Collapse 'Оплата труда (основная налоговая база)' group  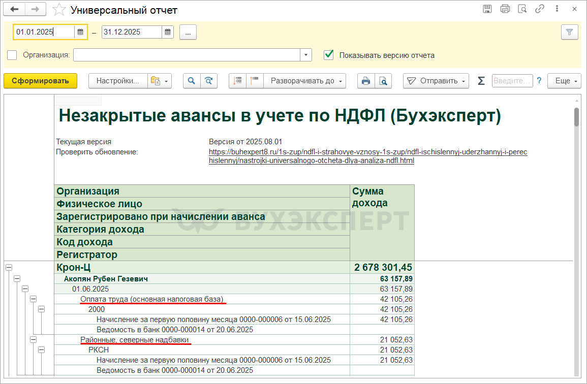34,299
